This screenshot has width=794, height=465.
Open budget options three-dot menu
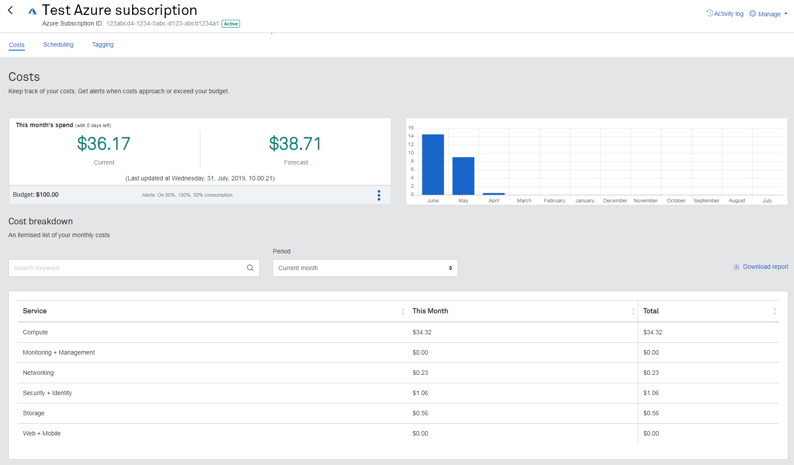tap(379, 195)
